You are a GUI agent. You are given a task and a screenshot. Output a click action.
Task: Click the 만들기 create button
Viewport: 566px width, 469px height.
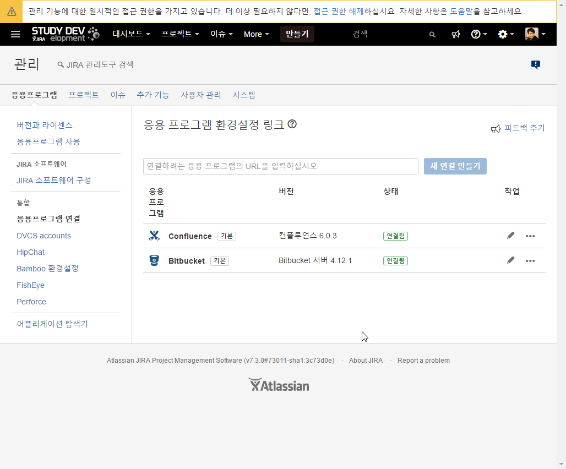point(297,34)
